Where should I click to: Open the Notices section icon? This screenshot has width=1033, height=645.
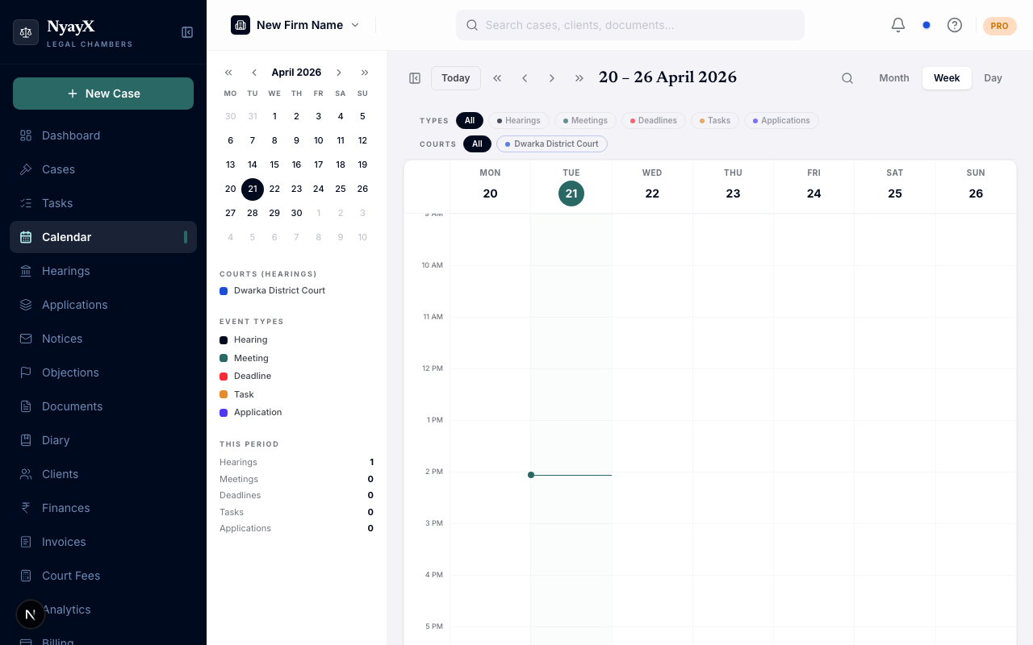(x=24, y=339)
